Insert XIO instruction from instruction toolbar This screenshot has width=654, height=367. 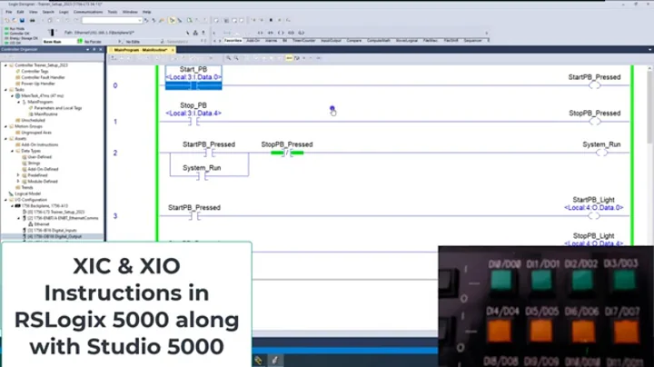tap(271, 33)
